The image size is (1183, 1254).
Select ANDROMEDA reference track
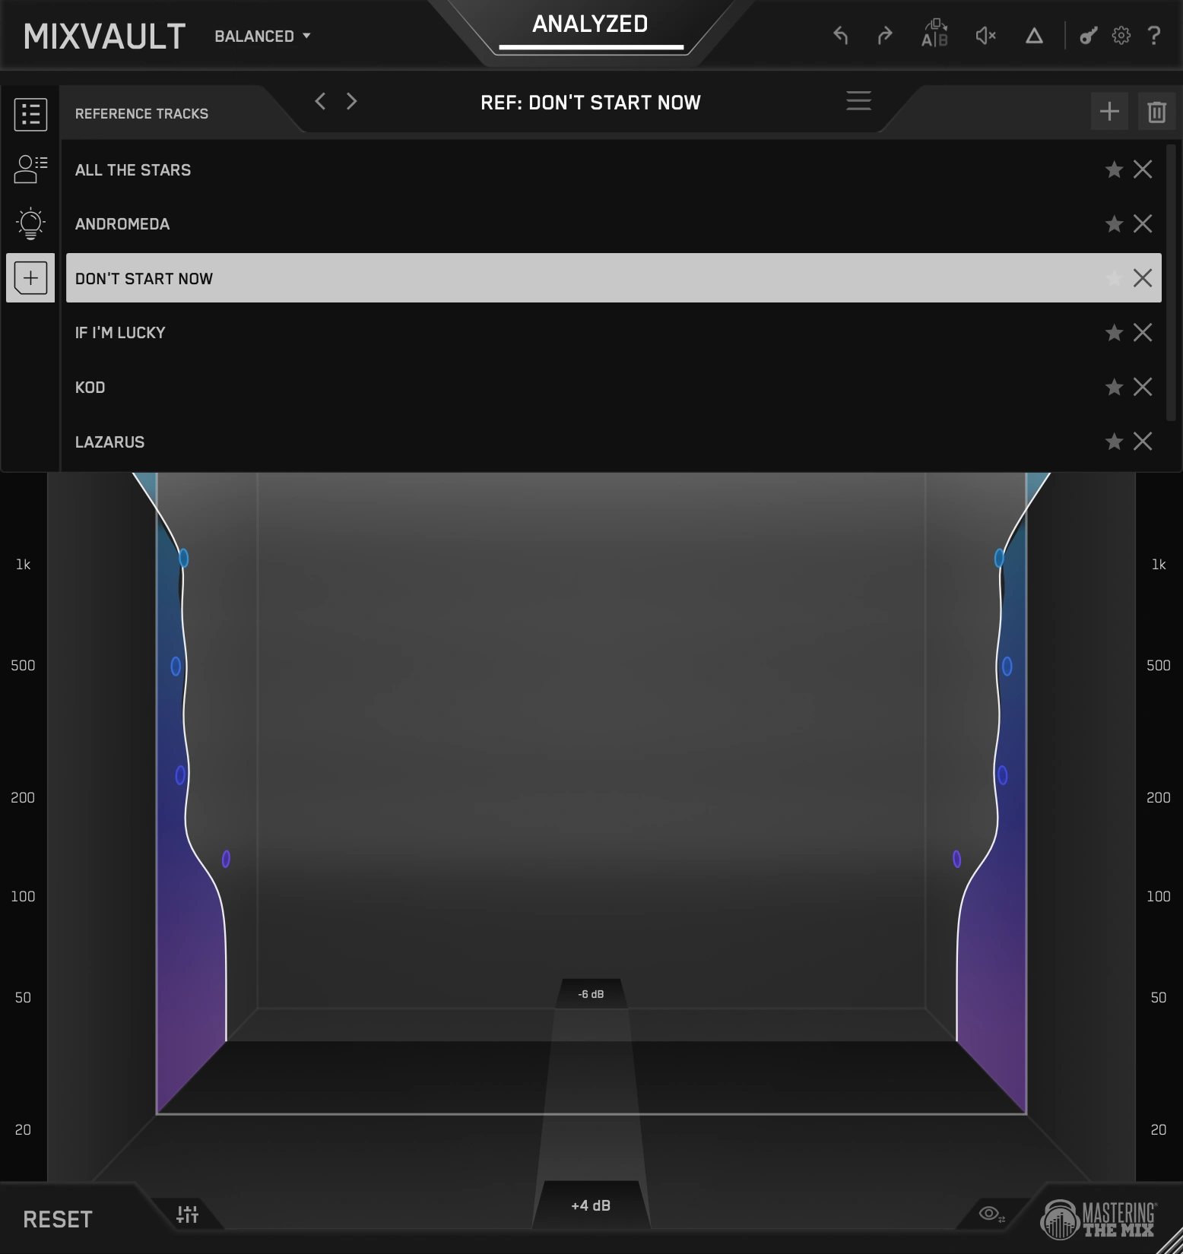[x=614, y=224]
